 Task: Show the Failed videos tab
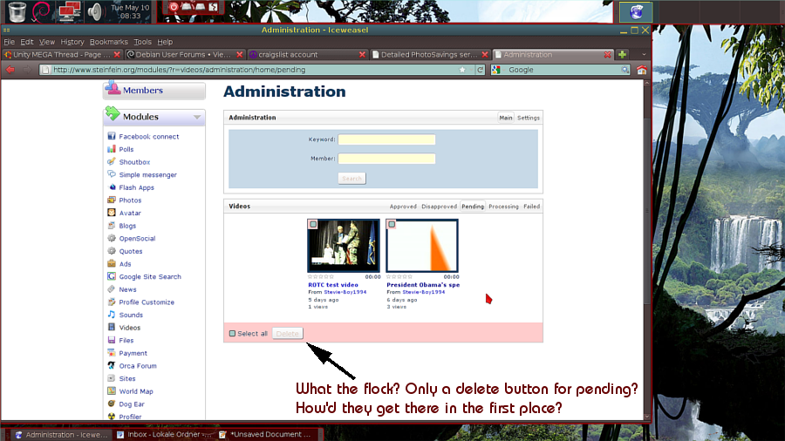tap(532, 207)
